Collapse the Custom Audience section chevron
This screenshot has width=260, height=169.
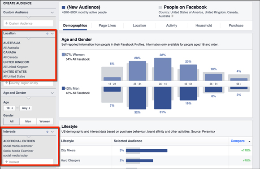pos(52,13)
